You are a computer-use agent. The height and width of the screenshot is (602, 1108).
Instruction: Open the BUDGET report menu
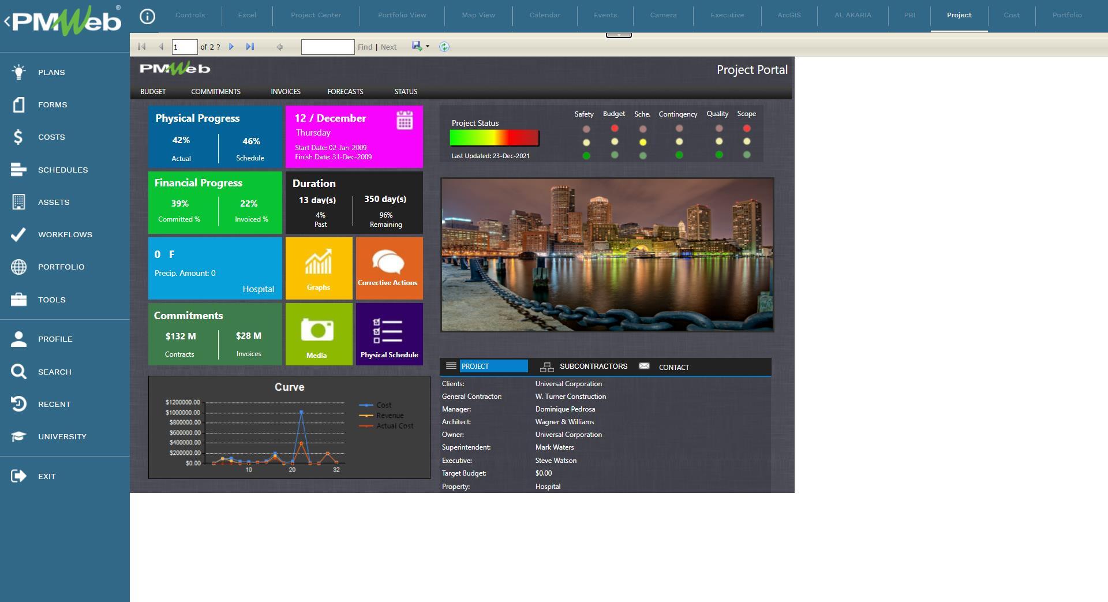coord(153,92)
